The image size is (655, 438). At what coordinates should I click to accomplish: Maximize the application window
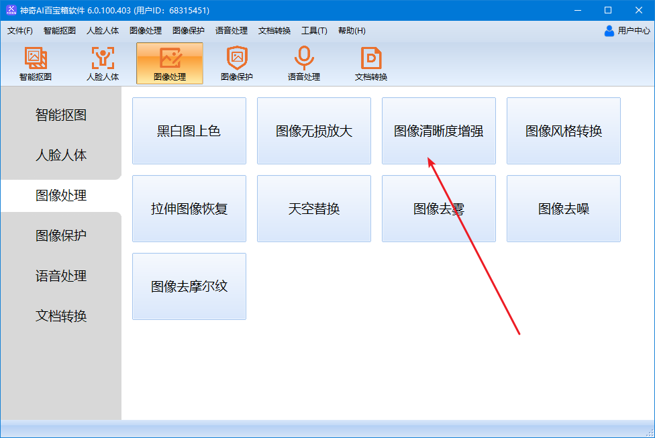pos(608,10)
